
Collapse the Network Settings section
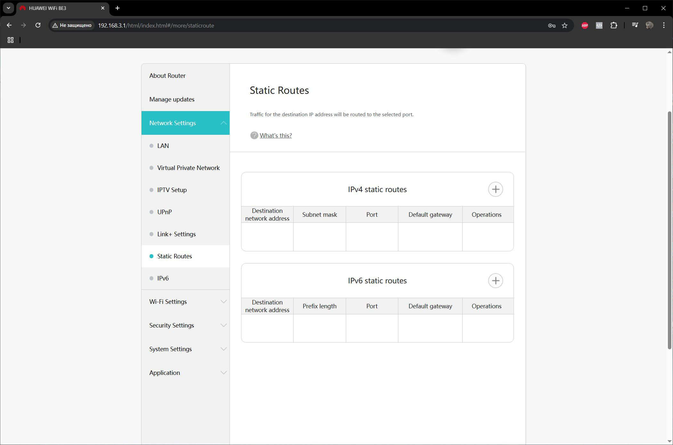(185, 123)
